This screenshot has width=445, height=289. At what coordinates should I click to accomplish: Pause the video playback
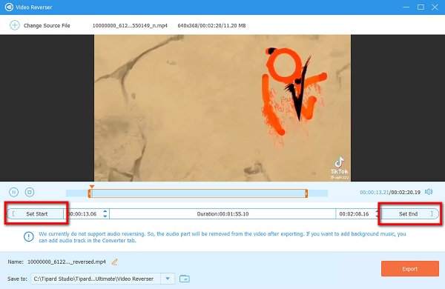13,192
